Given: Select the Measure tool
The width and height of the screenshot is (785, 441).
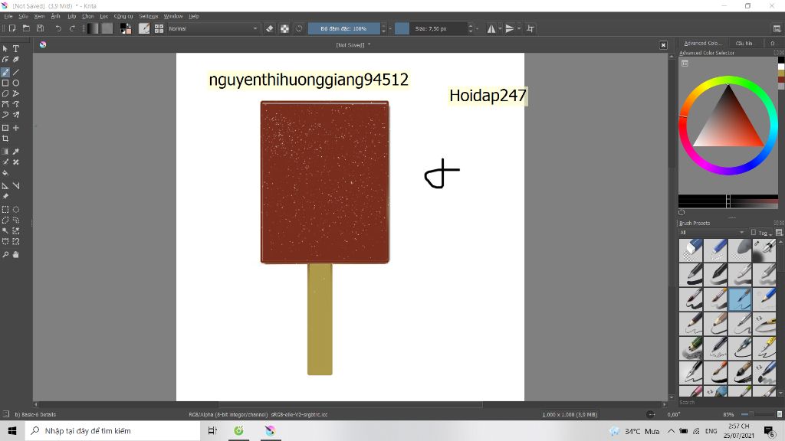Looking at the screenshot, I should [x=5, y=185].
